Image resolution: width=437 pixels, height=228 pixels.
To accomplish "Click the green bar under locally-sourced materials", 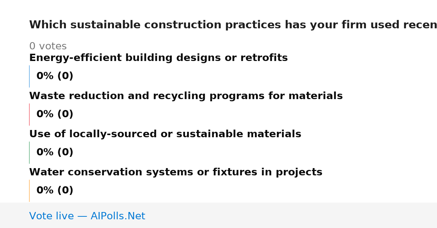I will 29,152.
